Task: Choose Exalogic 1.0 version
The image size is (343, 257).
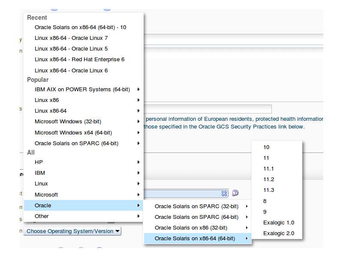Action: tap(277, 223)
